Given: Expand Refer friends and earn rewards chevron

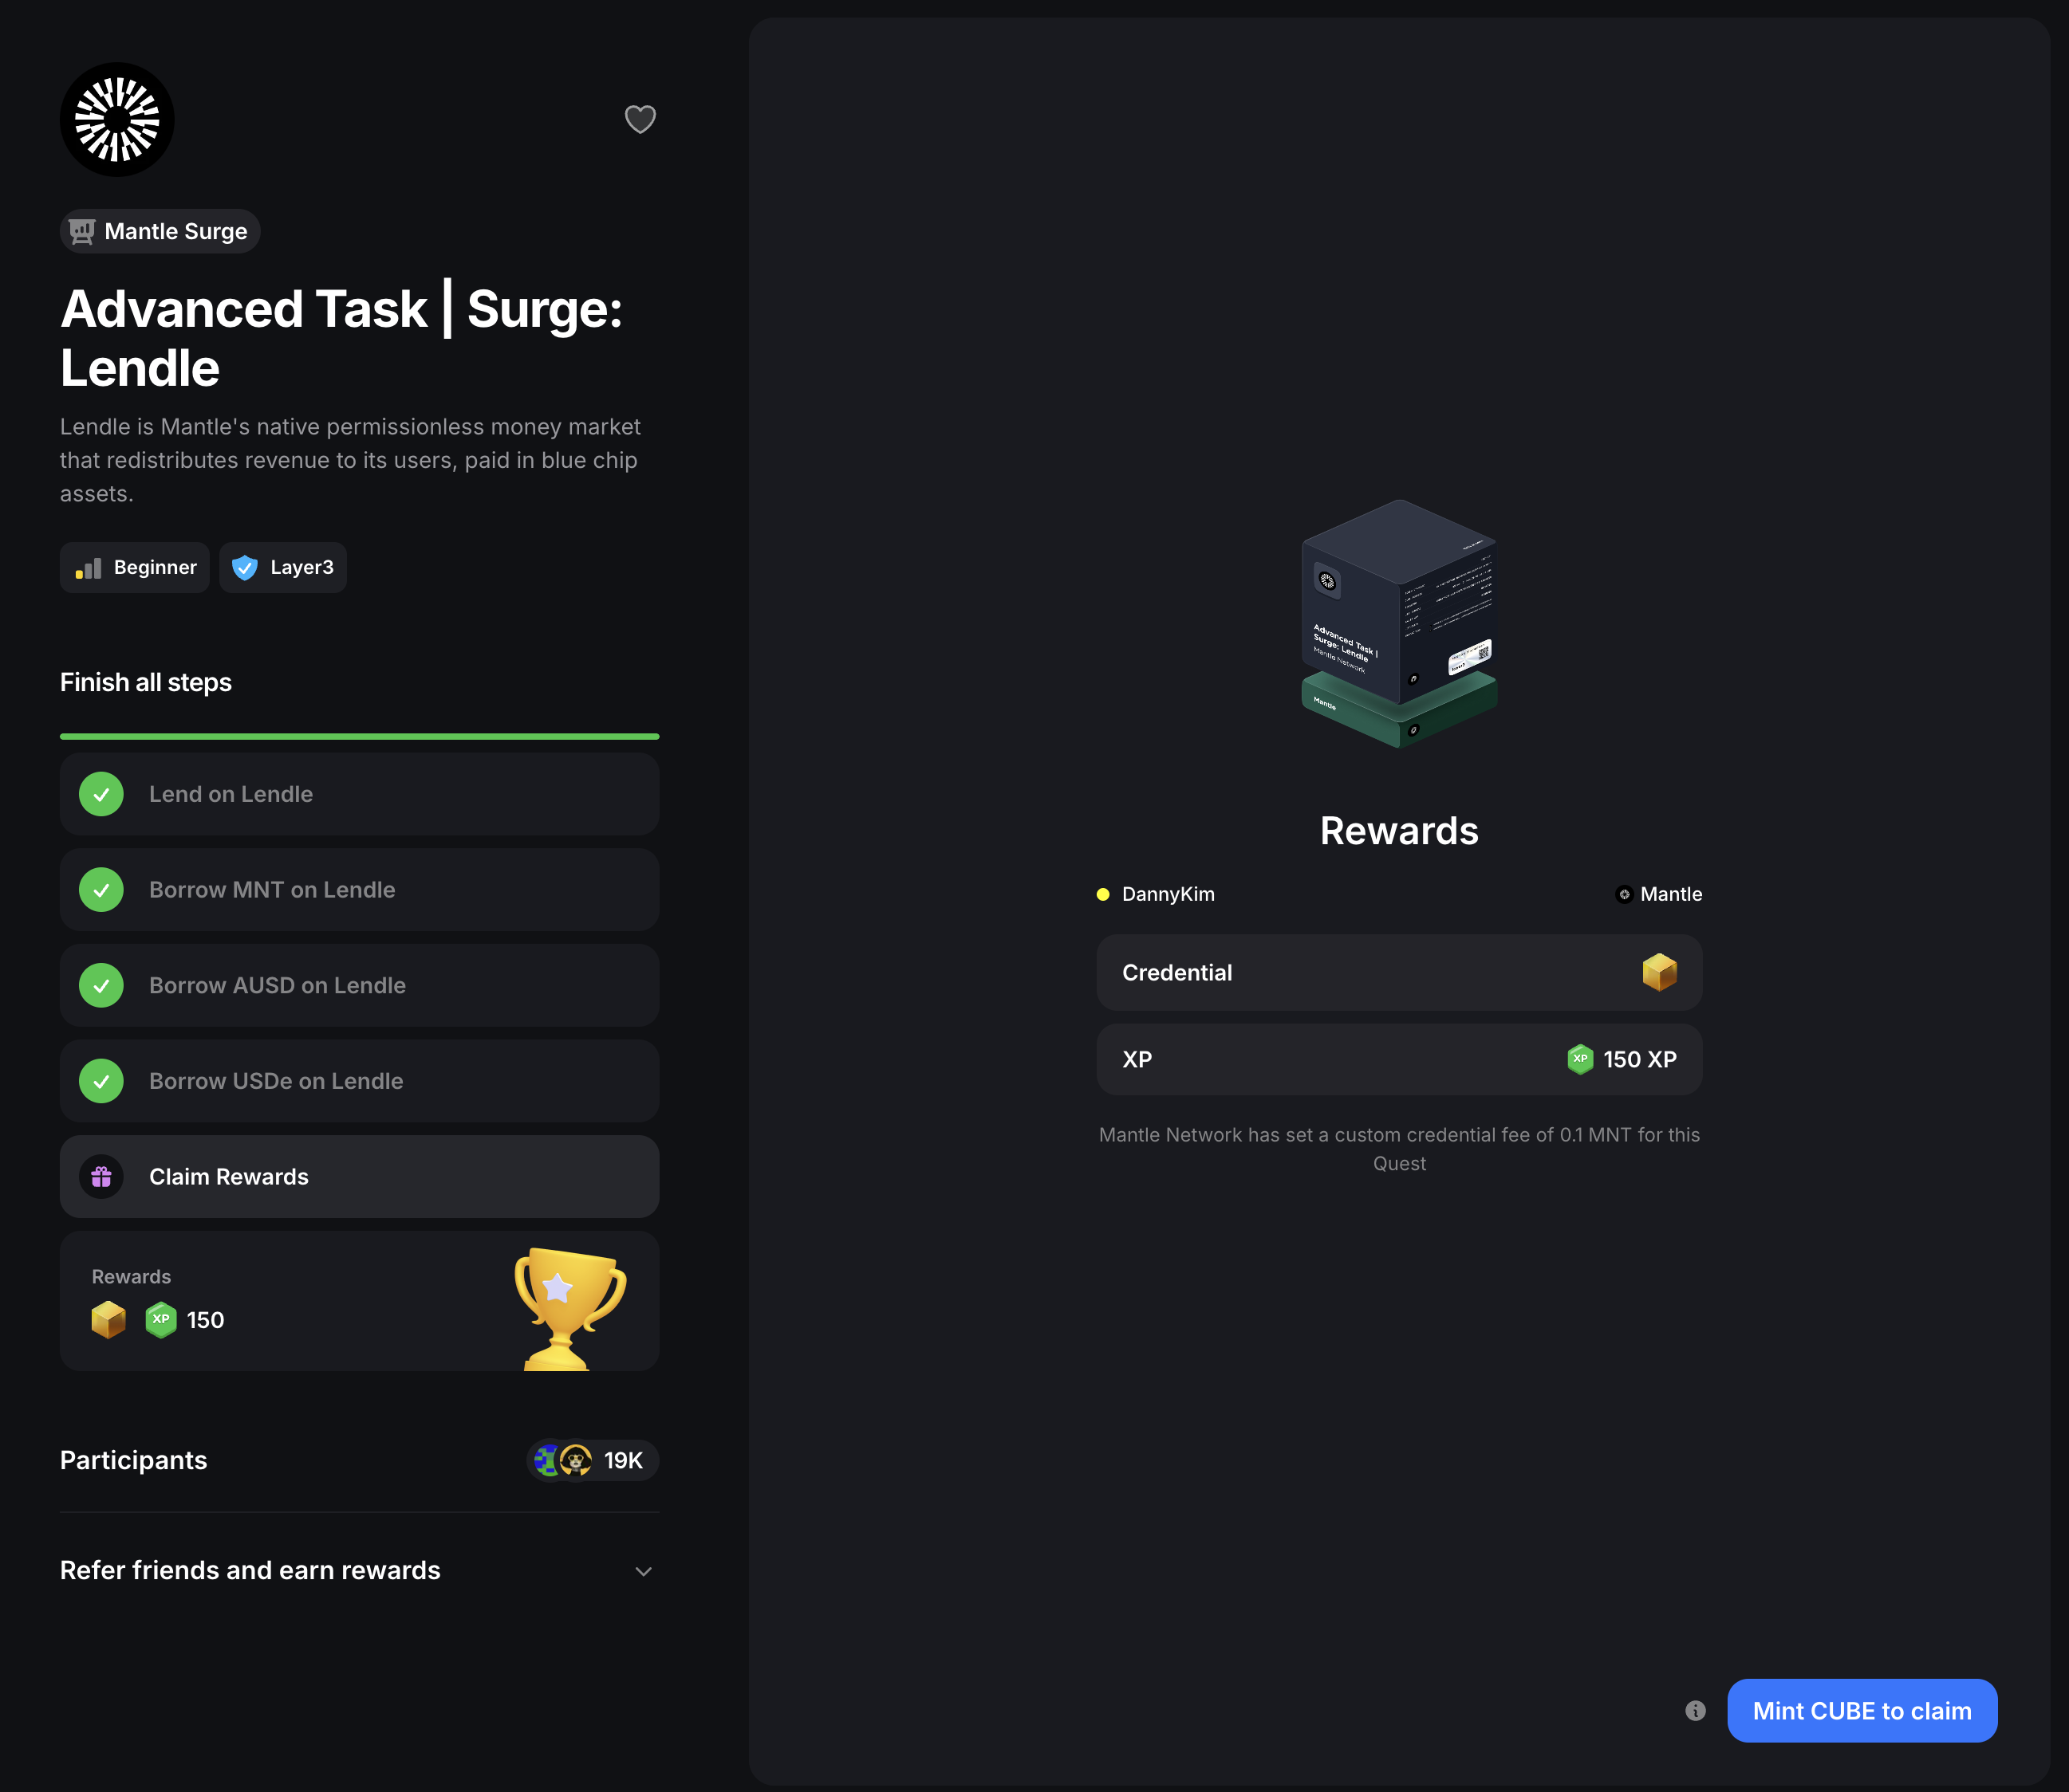Looking at the screenshot, I should tap(644, 1571).
